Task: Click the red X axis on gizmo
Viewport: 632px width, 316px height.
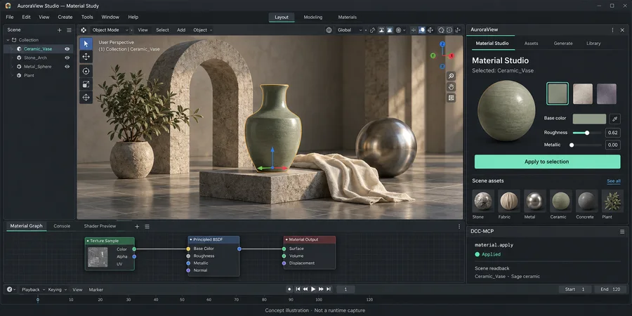Action: [x=452, y=56]
